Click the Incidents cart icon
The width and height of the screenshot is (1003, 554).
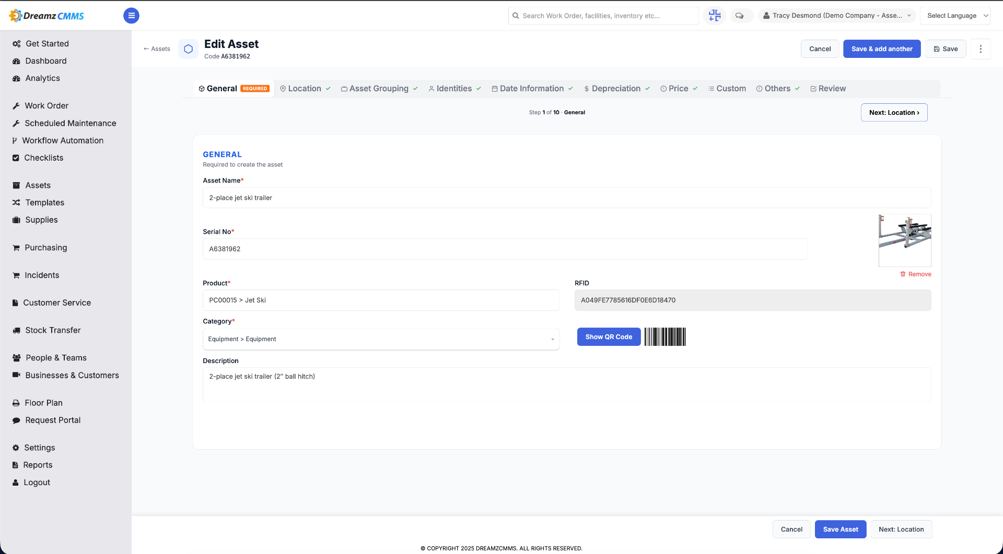click(x=16, y=275)
